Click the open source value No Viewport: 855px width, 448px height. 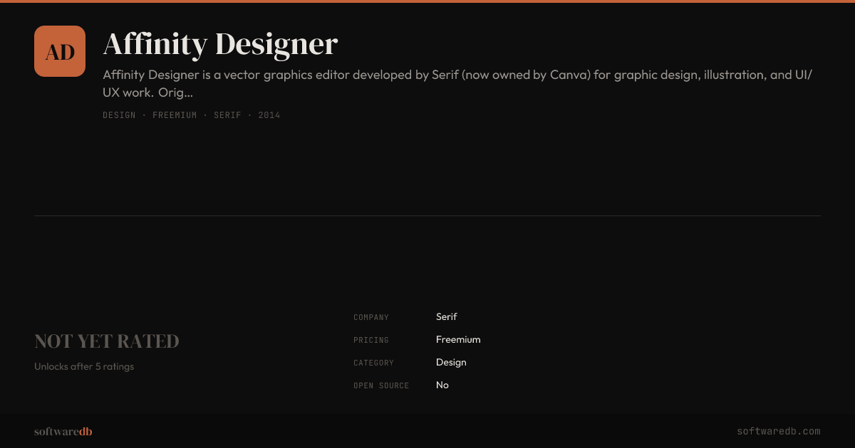tap(442, 385)
